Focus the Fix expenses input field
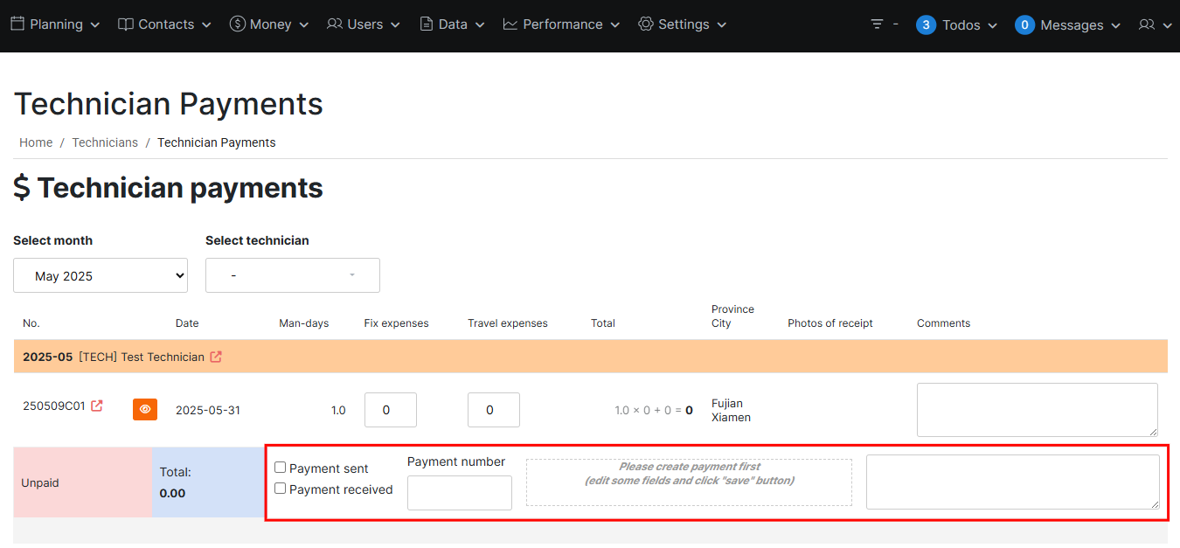 coord(390,410)
